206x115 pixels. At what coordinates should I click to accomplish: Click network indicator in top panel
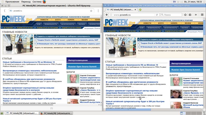coord(178,2)
